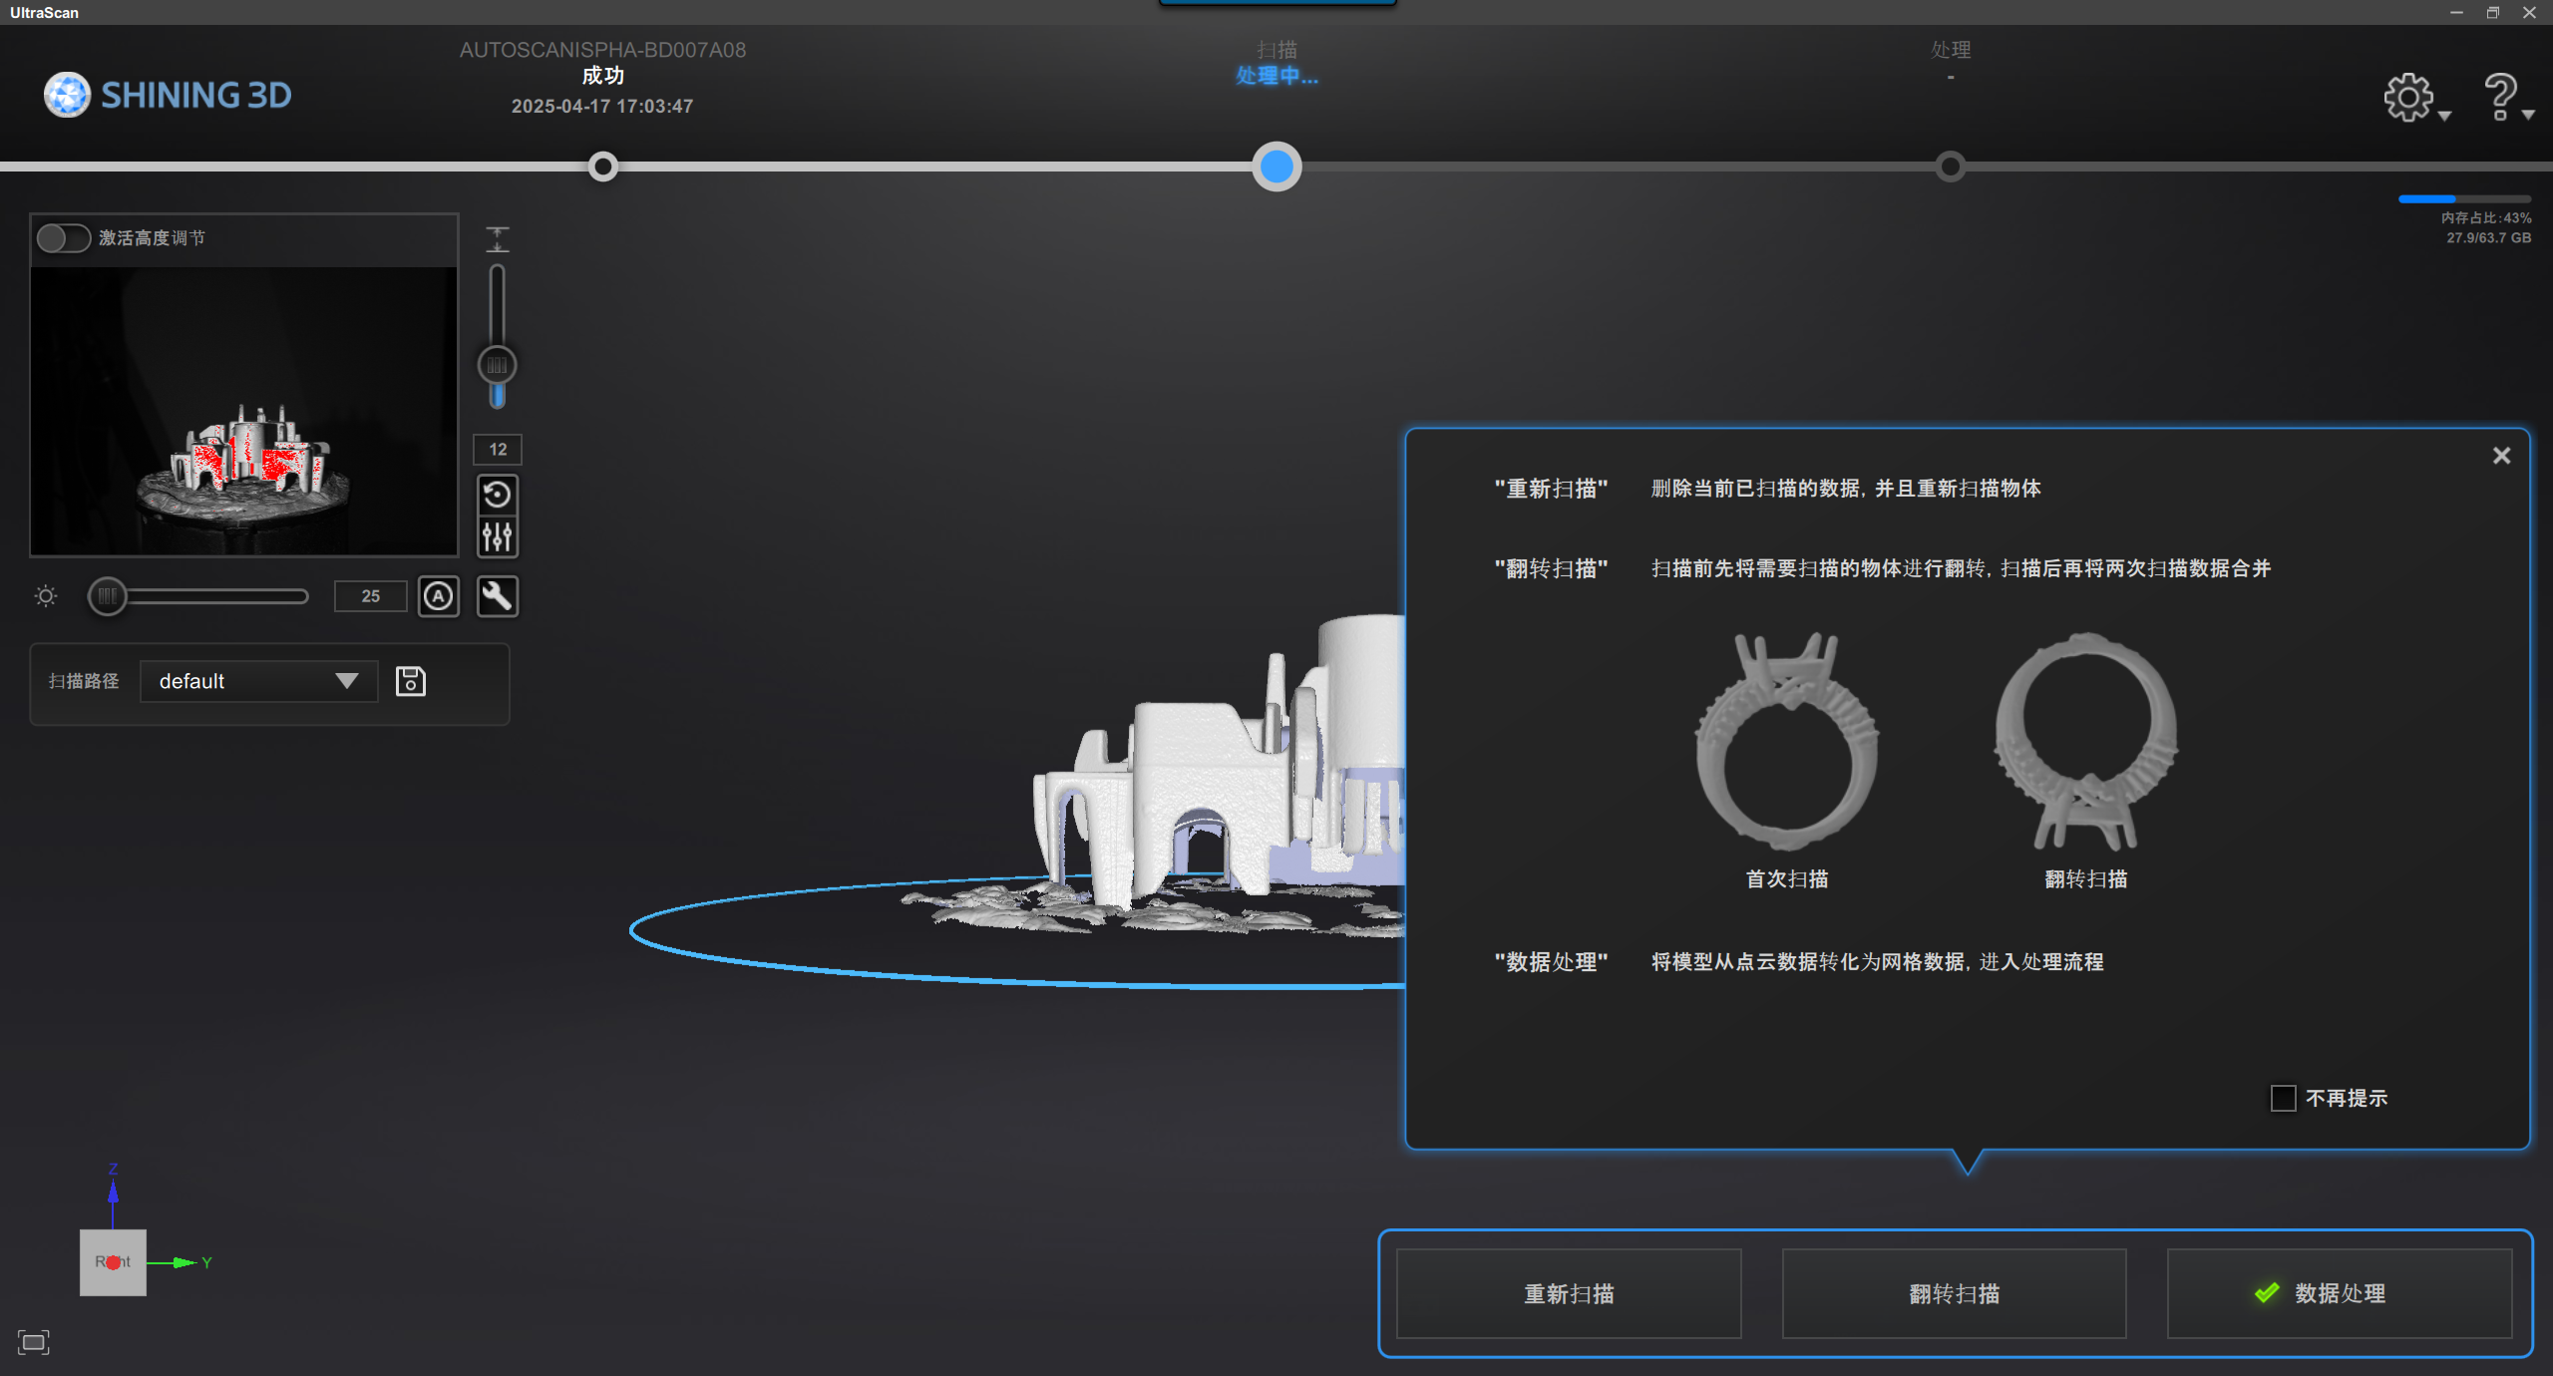The image size is (2553, 1376).
Task: Toggle the 激活高度调节 switch
Action: [x=63, y=238]
